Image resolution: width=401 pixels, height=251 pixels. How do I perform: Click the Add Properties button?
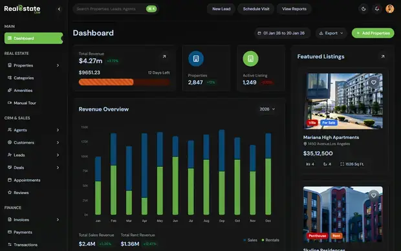coord(373,33)
